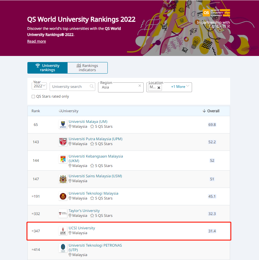Click the UCSI University logo
The height and width of the screenshot is (260, 259).
pos(63,231)
